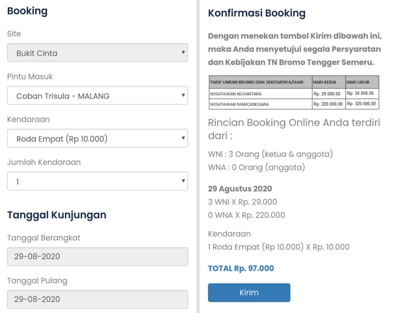Click the Konfirmasi Booking heading

tap(257, 13)
